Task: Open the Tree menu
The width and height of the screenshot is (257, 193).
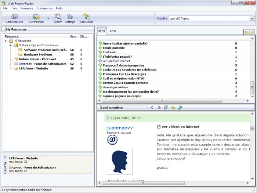Action: (14, 8)
